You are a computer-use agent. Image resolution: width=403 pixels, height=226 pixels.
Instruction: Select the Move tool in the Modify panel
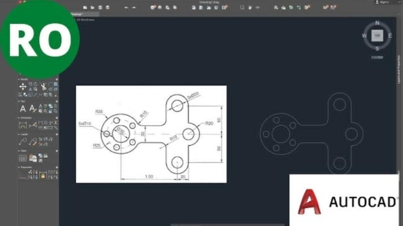[23, 87]
